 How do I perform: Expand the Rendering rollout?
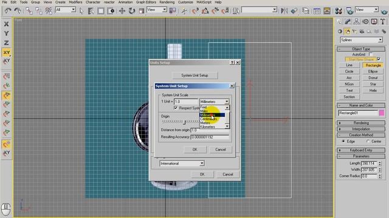click(360, 123)
